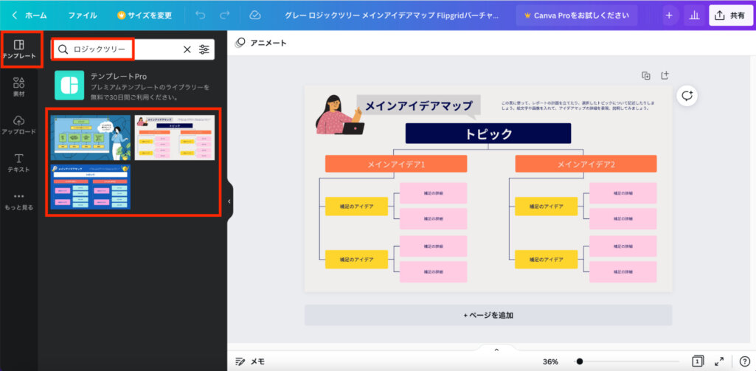
Task: Click the magnifier search icon
Action: click(63, 49)
